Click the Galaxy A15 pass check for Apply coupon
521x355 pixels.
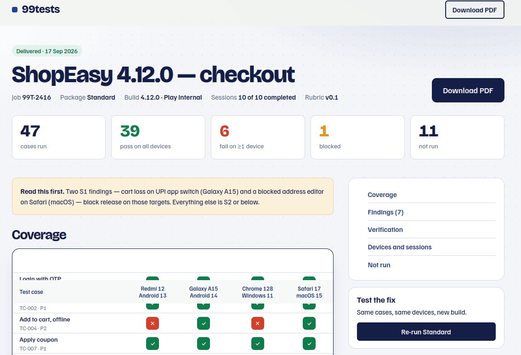coord(204,344)
